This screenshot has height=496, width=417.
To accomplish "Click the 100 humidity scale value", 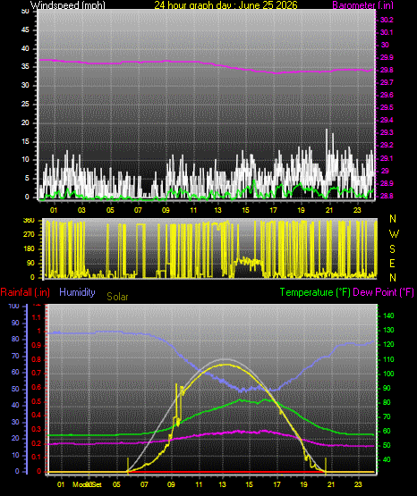I will point(13,306).
